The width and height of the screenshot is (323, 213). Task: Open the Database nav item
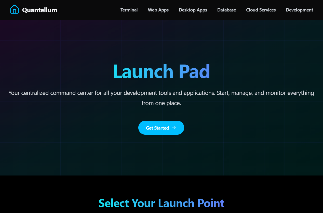(226, 10)
